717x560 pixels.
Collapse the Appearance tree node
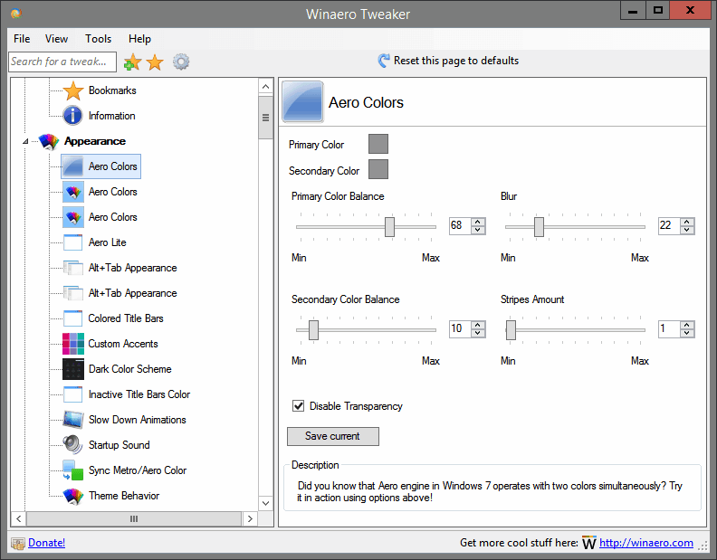[x=25, y=141]
